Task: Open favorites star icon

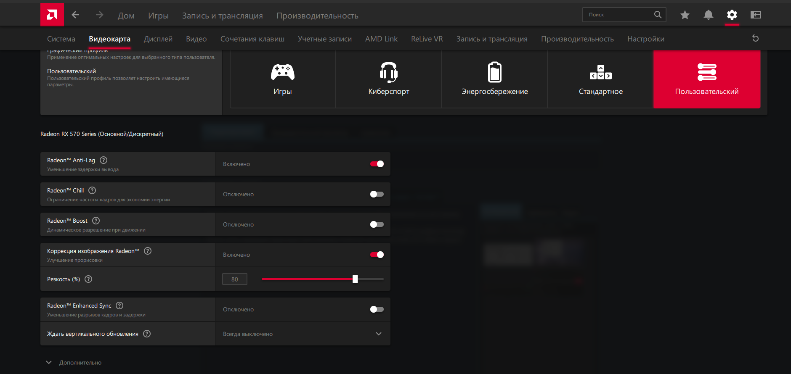Action: [x=685, y=15]
